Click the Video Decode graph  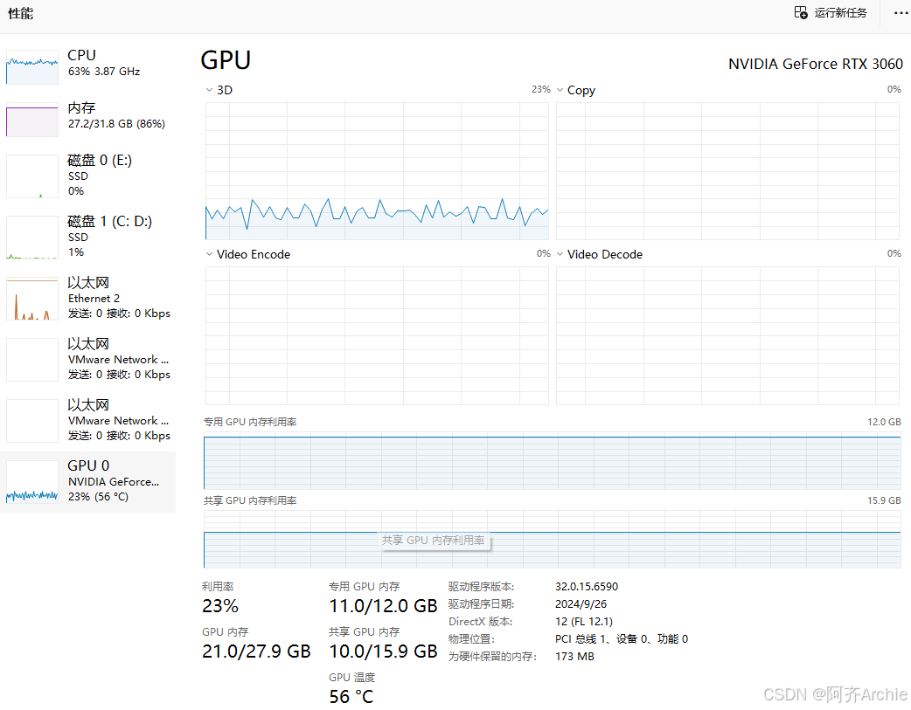(x=727, y=335)
